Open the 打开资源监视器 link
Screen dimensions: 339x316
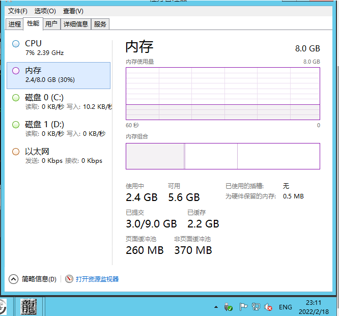(97, 279)
